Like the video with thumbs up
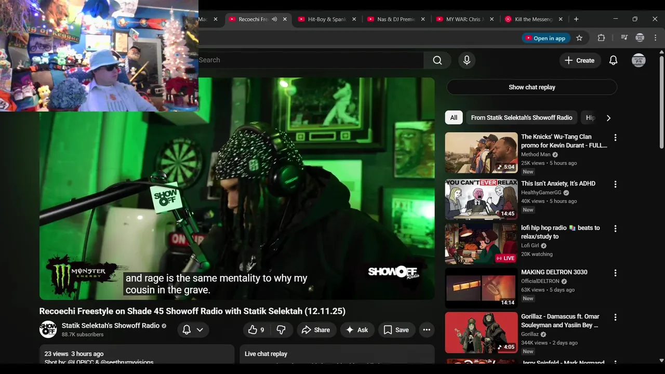The height and width of the screenshot is (374, 665). [256, 330]
